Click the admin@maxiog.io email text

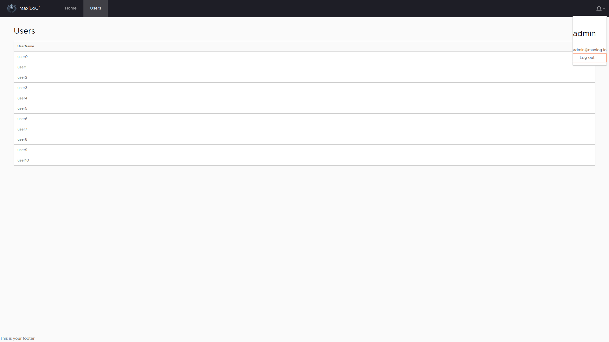[x=590, y=50]
